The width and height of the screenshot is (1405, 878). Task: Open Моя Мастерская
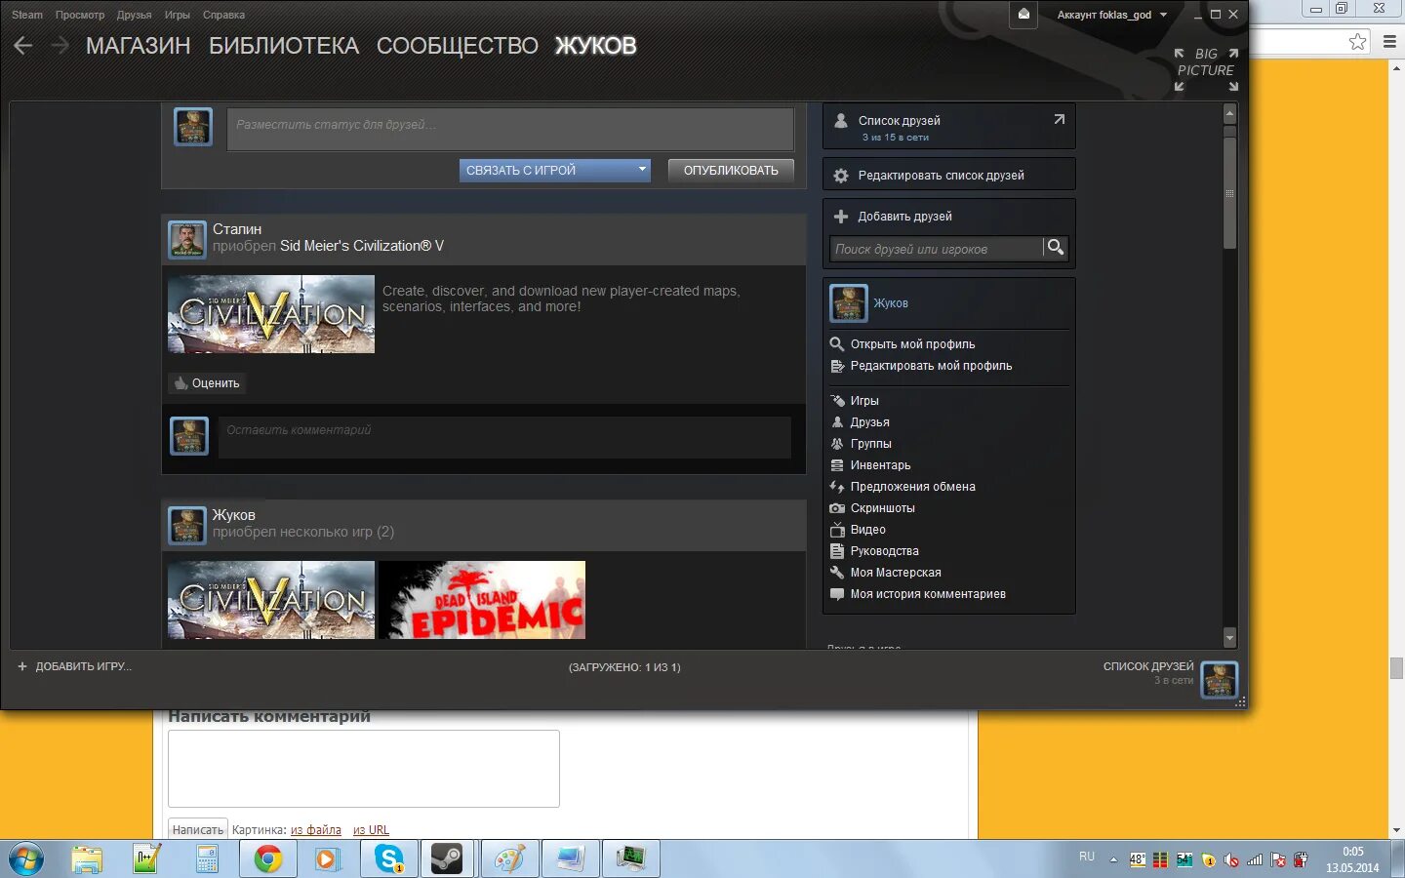pyautogui.click(x=896, y=573)
